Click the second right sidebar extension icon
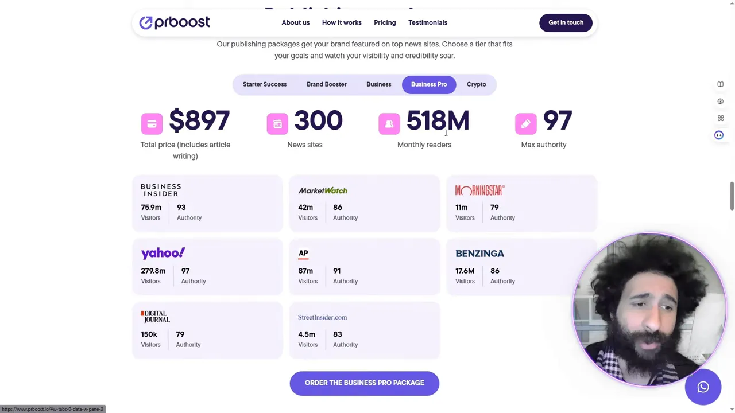This screenshot has height=413, width=735. coord(720,102)
